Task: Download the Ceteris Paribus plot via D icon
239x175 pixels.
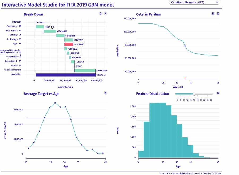Action: pos(212,13)
